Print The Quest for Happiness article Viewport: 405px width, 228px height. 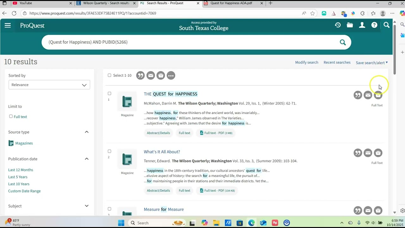[x=378, y=95]
